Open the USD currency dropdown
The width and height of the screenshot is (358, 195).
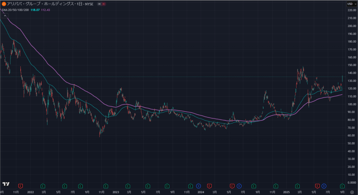[351, 4]
